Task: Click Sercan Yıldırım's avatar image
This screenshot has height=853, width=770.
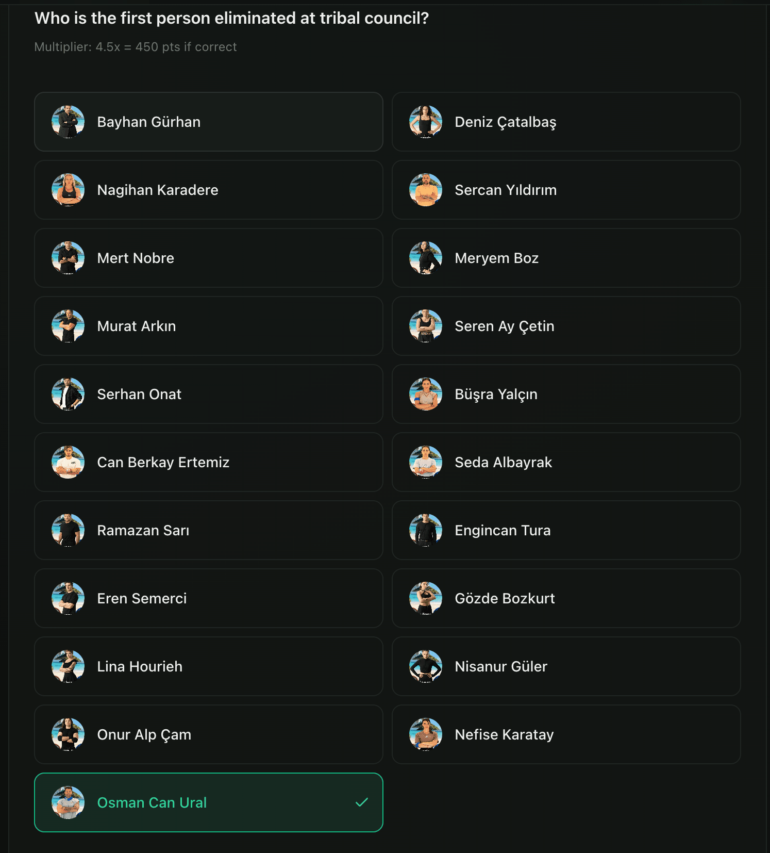Action: click(x=425, y=190)
